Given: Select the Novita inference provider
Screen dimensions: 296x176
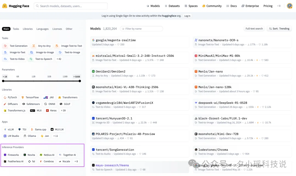Looking at the screenshot, I should point(29,155).
